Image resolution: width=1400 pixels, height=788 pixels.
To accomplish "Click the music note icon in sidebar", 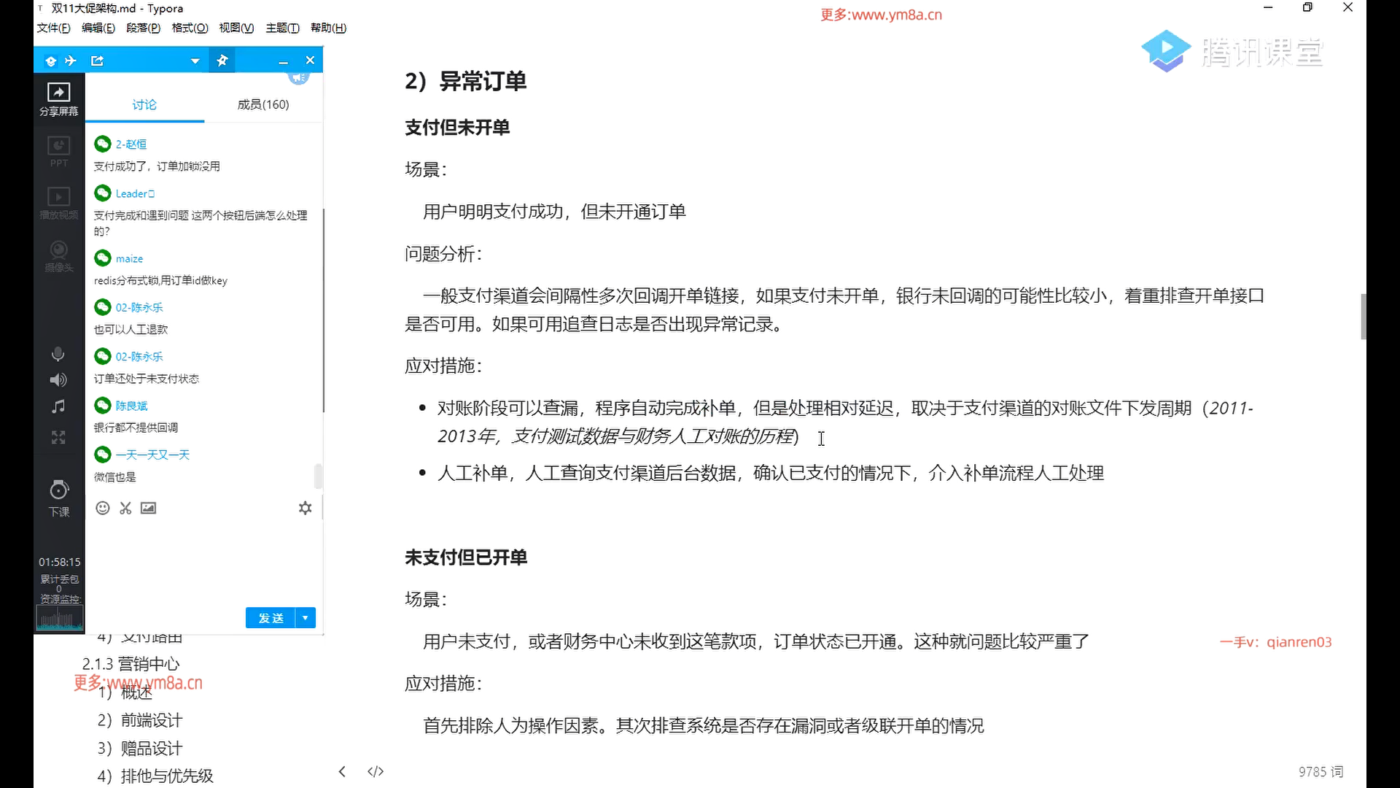I will (58, 406).
